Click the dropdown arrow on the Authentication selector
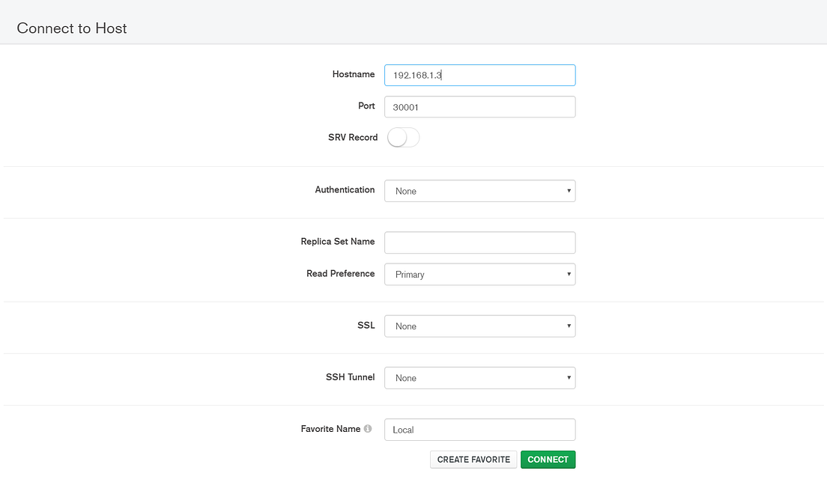 coord(568,191)
